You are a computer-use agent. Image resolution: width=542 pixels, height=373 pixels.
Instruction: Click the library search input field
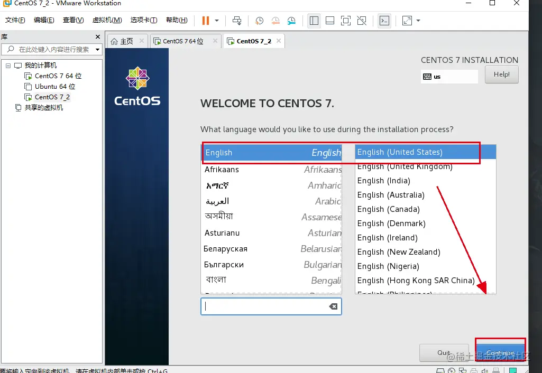51,49
